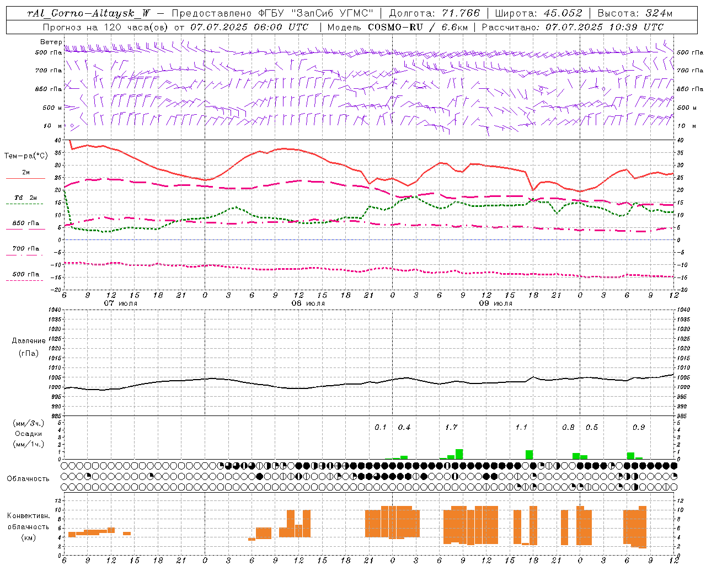Click the 3-hour precipitation value 0.9
The width and height of the screenshot is (706, 565).
(x=639, y=428)
